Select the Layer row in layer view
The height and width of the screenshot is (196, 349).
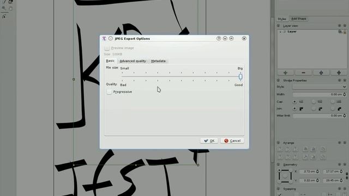(311, 32)
